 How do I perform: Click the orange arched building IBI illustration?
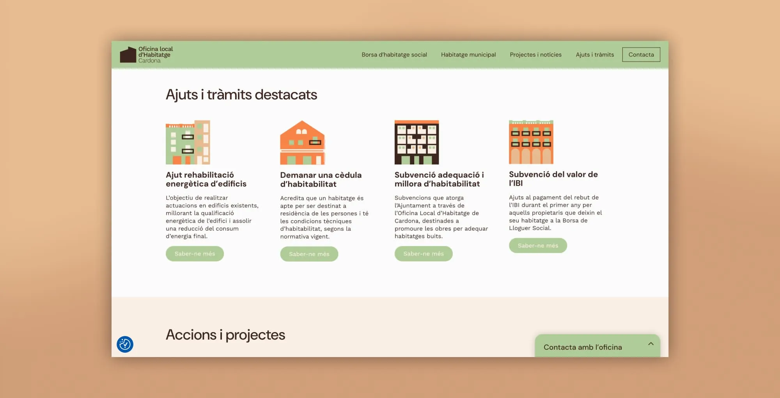(531, 142)
